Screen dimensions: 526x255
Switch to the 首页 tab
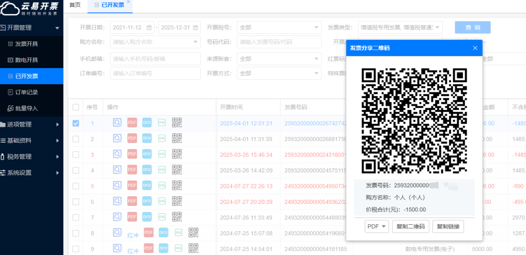75,5
